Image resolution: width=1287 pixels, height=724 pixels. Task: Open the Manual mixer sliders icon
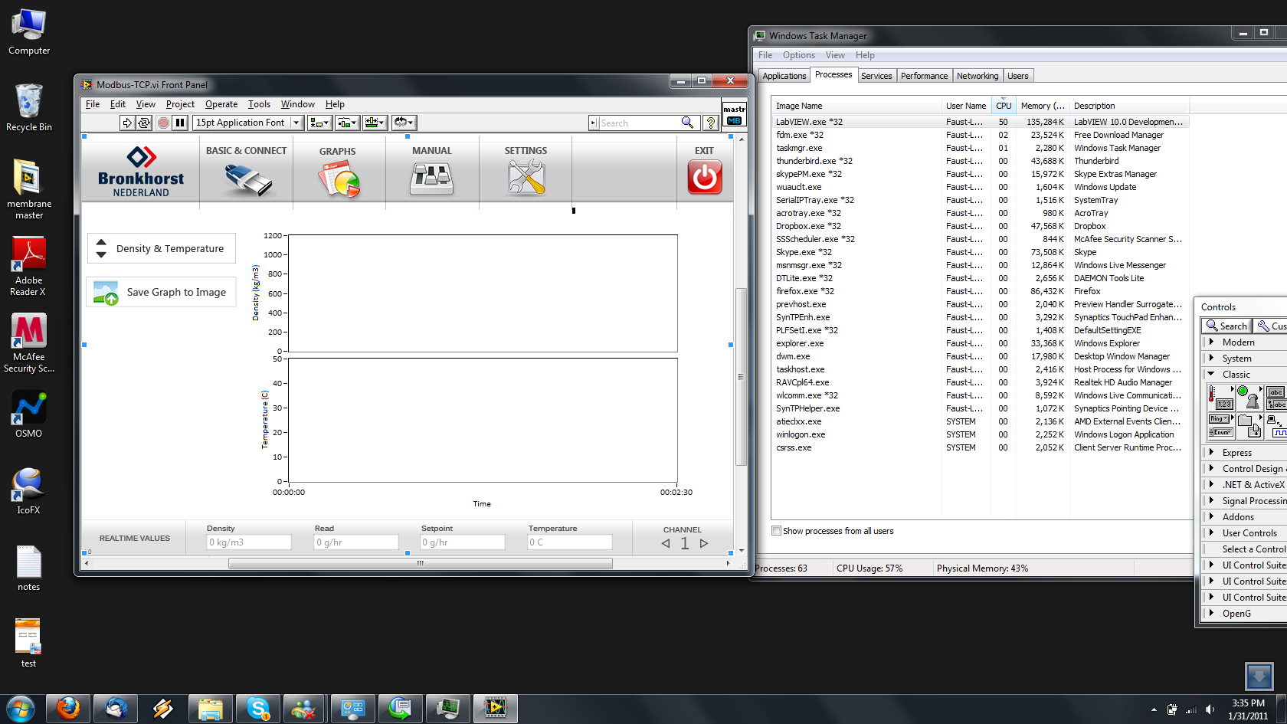coord(432,179)
